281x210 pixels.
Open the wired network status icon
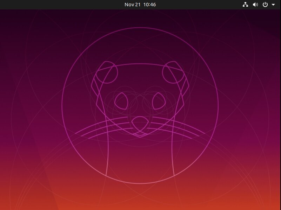tap(245, 5)
